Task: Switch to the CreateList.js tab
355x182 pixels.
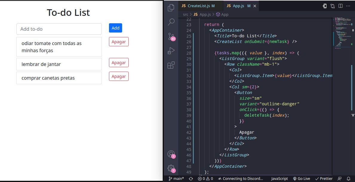Action: click(200, 6)
